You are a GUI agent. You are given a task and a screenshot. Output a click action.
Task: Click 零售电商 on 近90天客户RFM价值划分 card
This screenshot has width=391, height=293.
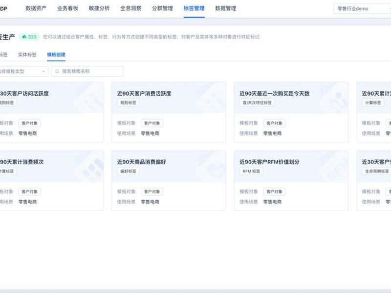click(272, 202)
